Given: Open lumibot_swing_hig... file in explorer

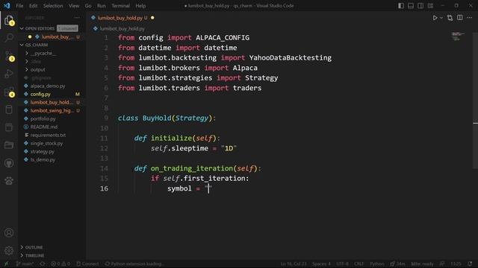Looking at the screenshot, I should 52,111.
